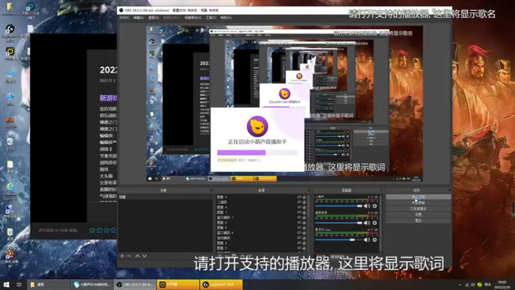Adjust the first mixer track volume slider
The image size is (515, 290).
(x=339, y=206)
